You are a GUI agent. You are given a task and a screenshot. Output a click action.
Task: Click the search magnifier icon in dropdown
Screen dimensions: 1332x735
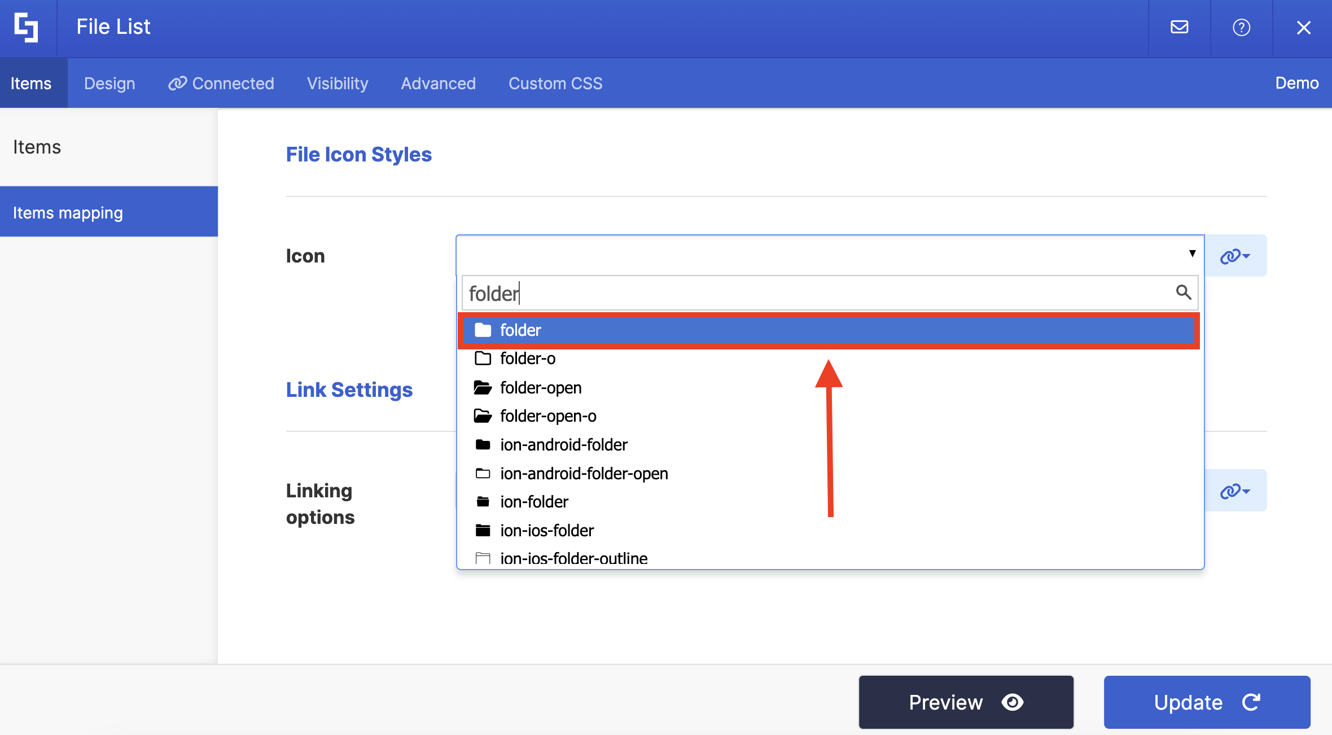pyautogui.click(x=1183, y=292)
